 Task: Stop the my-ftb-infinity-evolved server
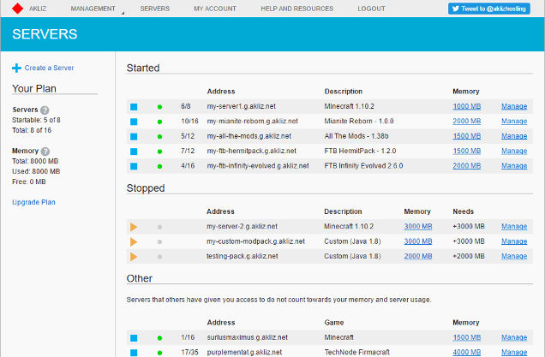pos(134,165)
